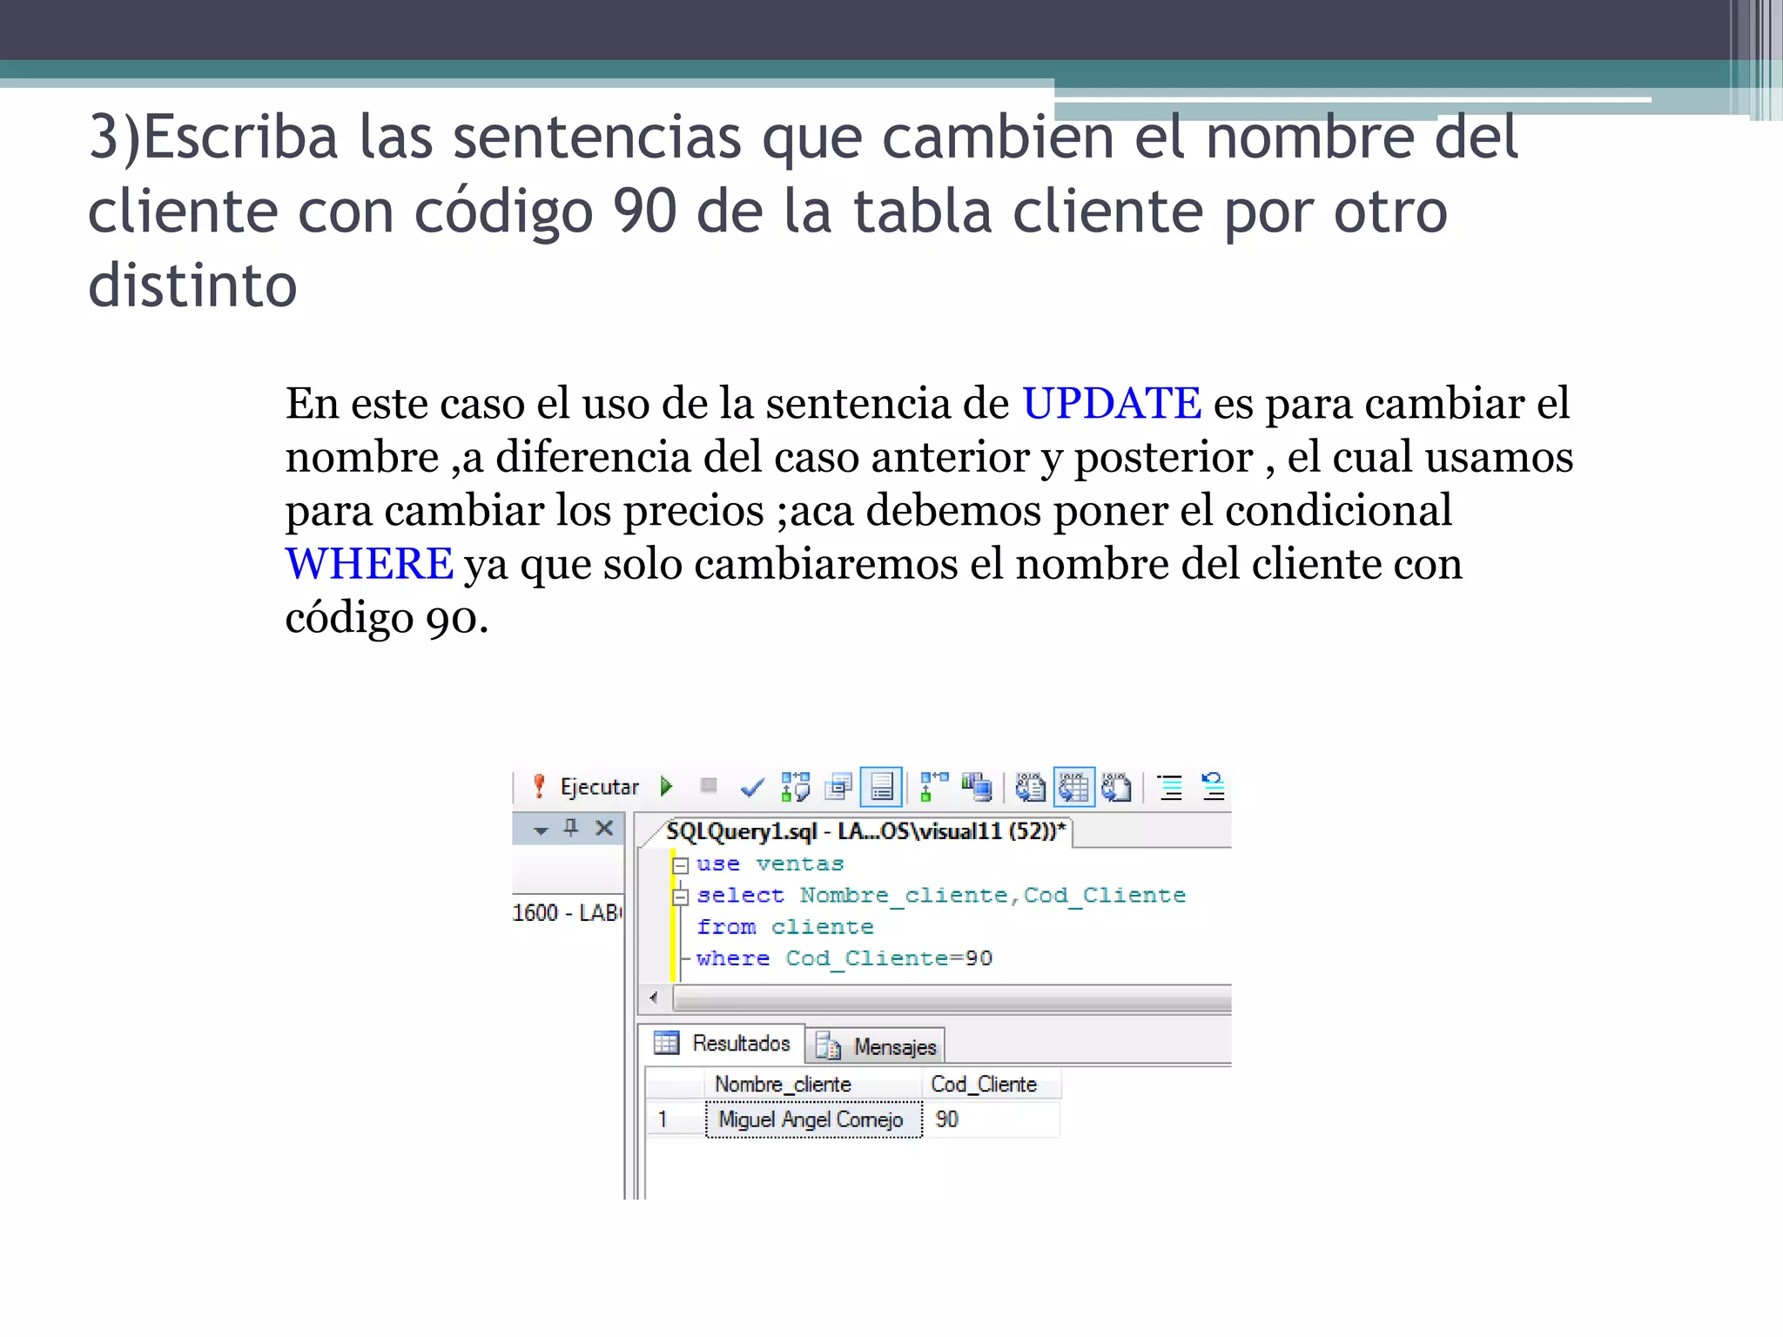
Task: Click the results grid select-all corner cell
Action: [x=675, y=1085]
